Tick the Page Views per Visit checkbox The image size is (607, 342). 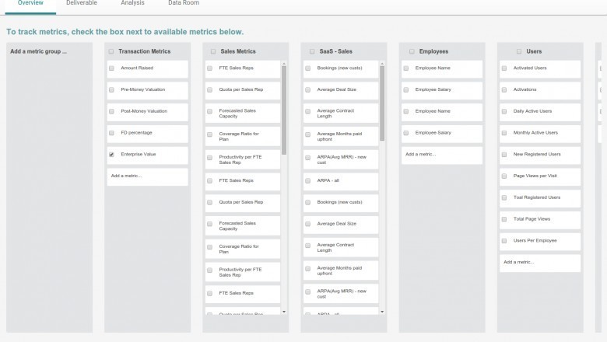coord(504,176)
